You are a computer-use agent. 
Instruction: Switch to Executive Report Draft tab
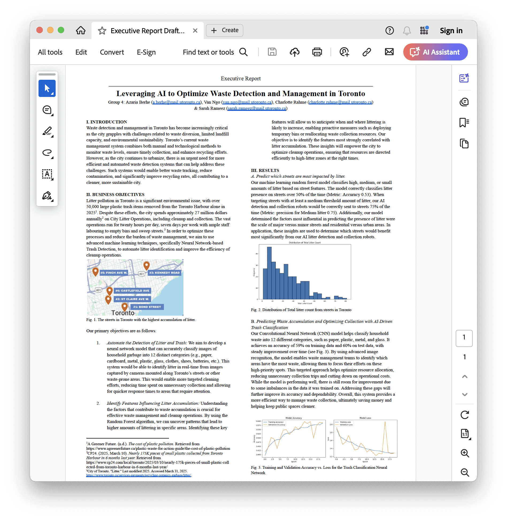point(148,31)
